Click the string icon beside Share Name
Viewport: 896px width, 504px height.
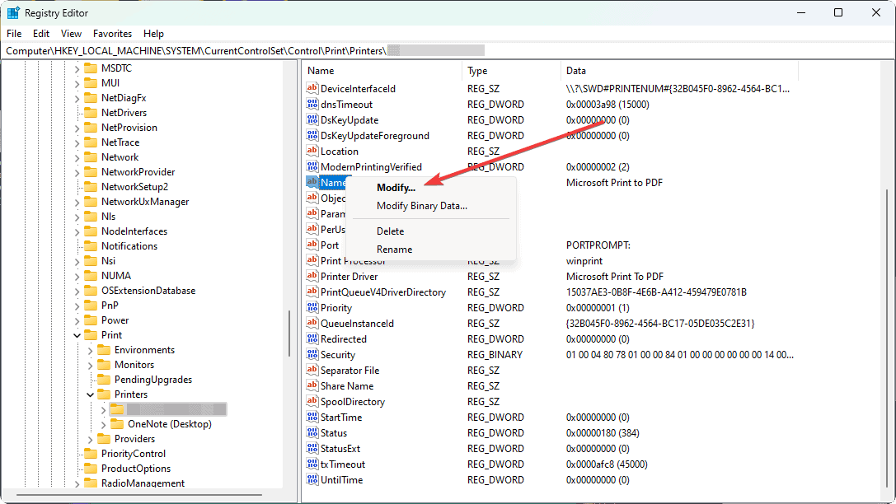coord(312,385)
